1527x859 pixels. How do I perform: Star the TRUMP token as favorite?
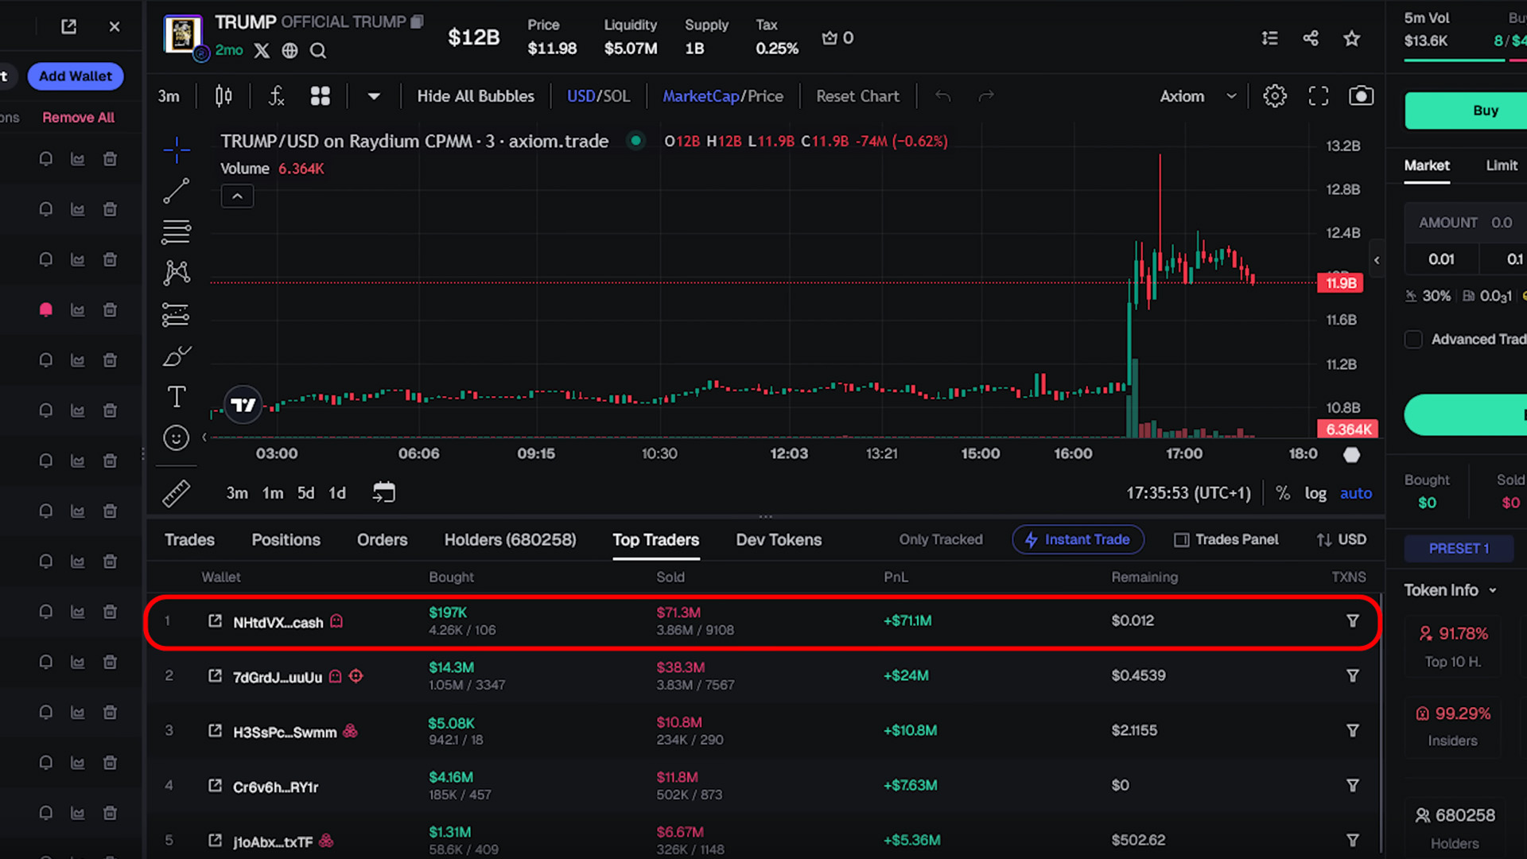pos(1352,37)
